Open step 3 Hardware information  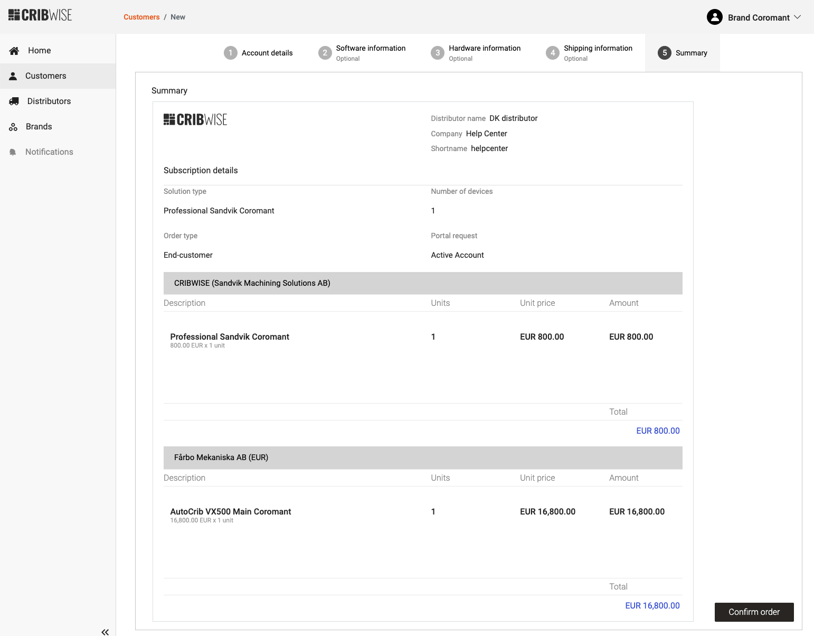tap(476, 53)
